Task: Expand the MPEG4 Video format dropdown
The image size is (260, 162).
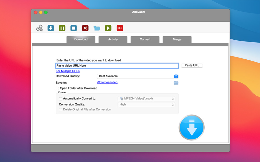Action: (146, 99)
